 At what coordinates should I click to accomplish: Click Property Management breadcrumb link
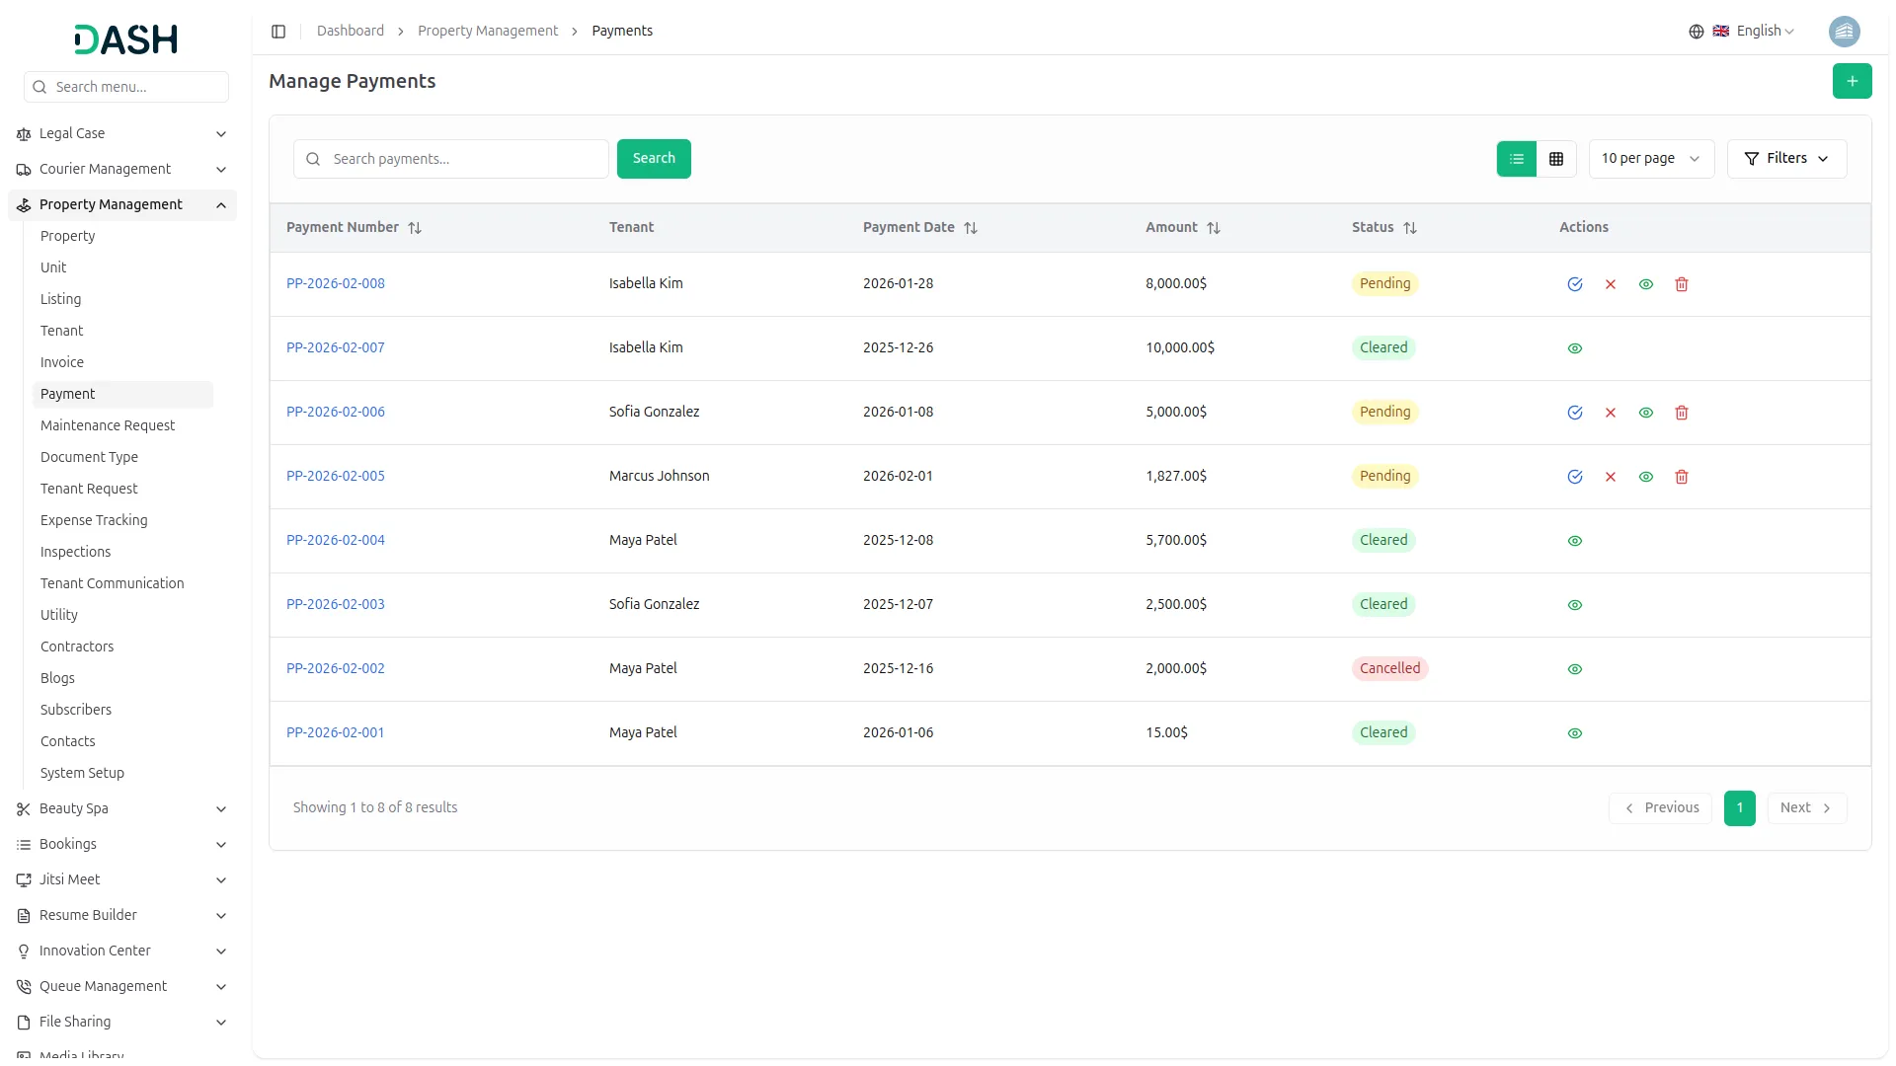point(488,31)
